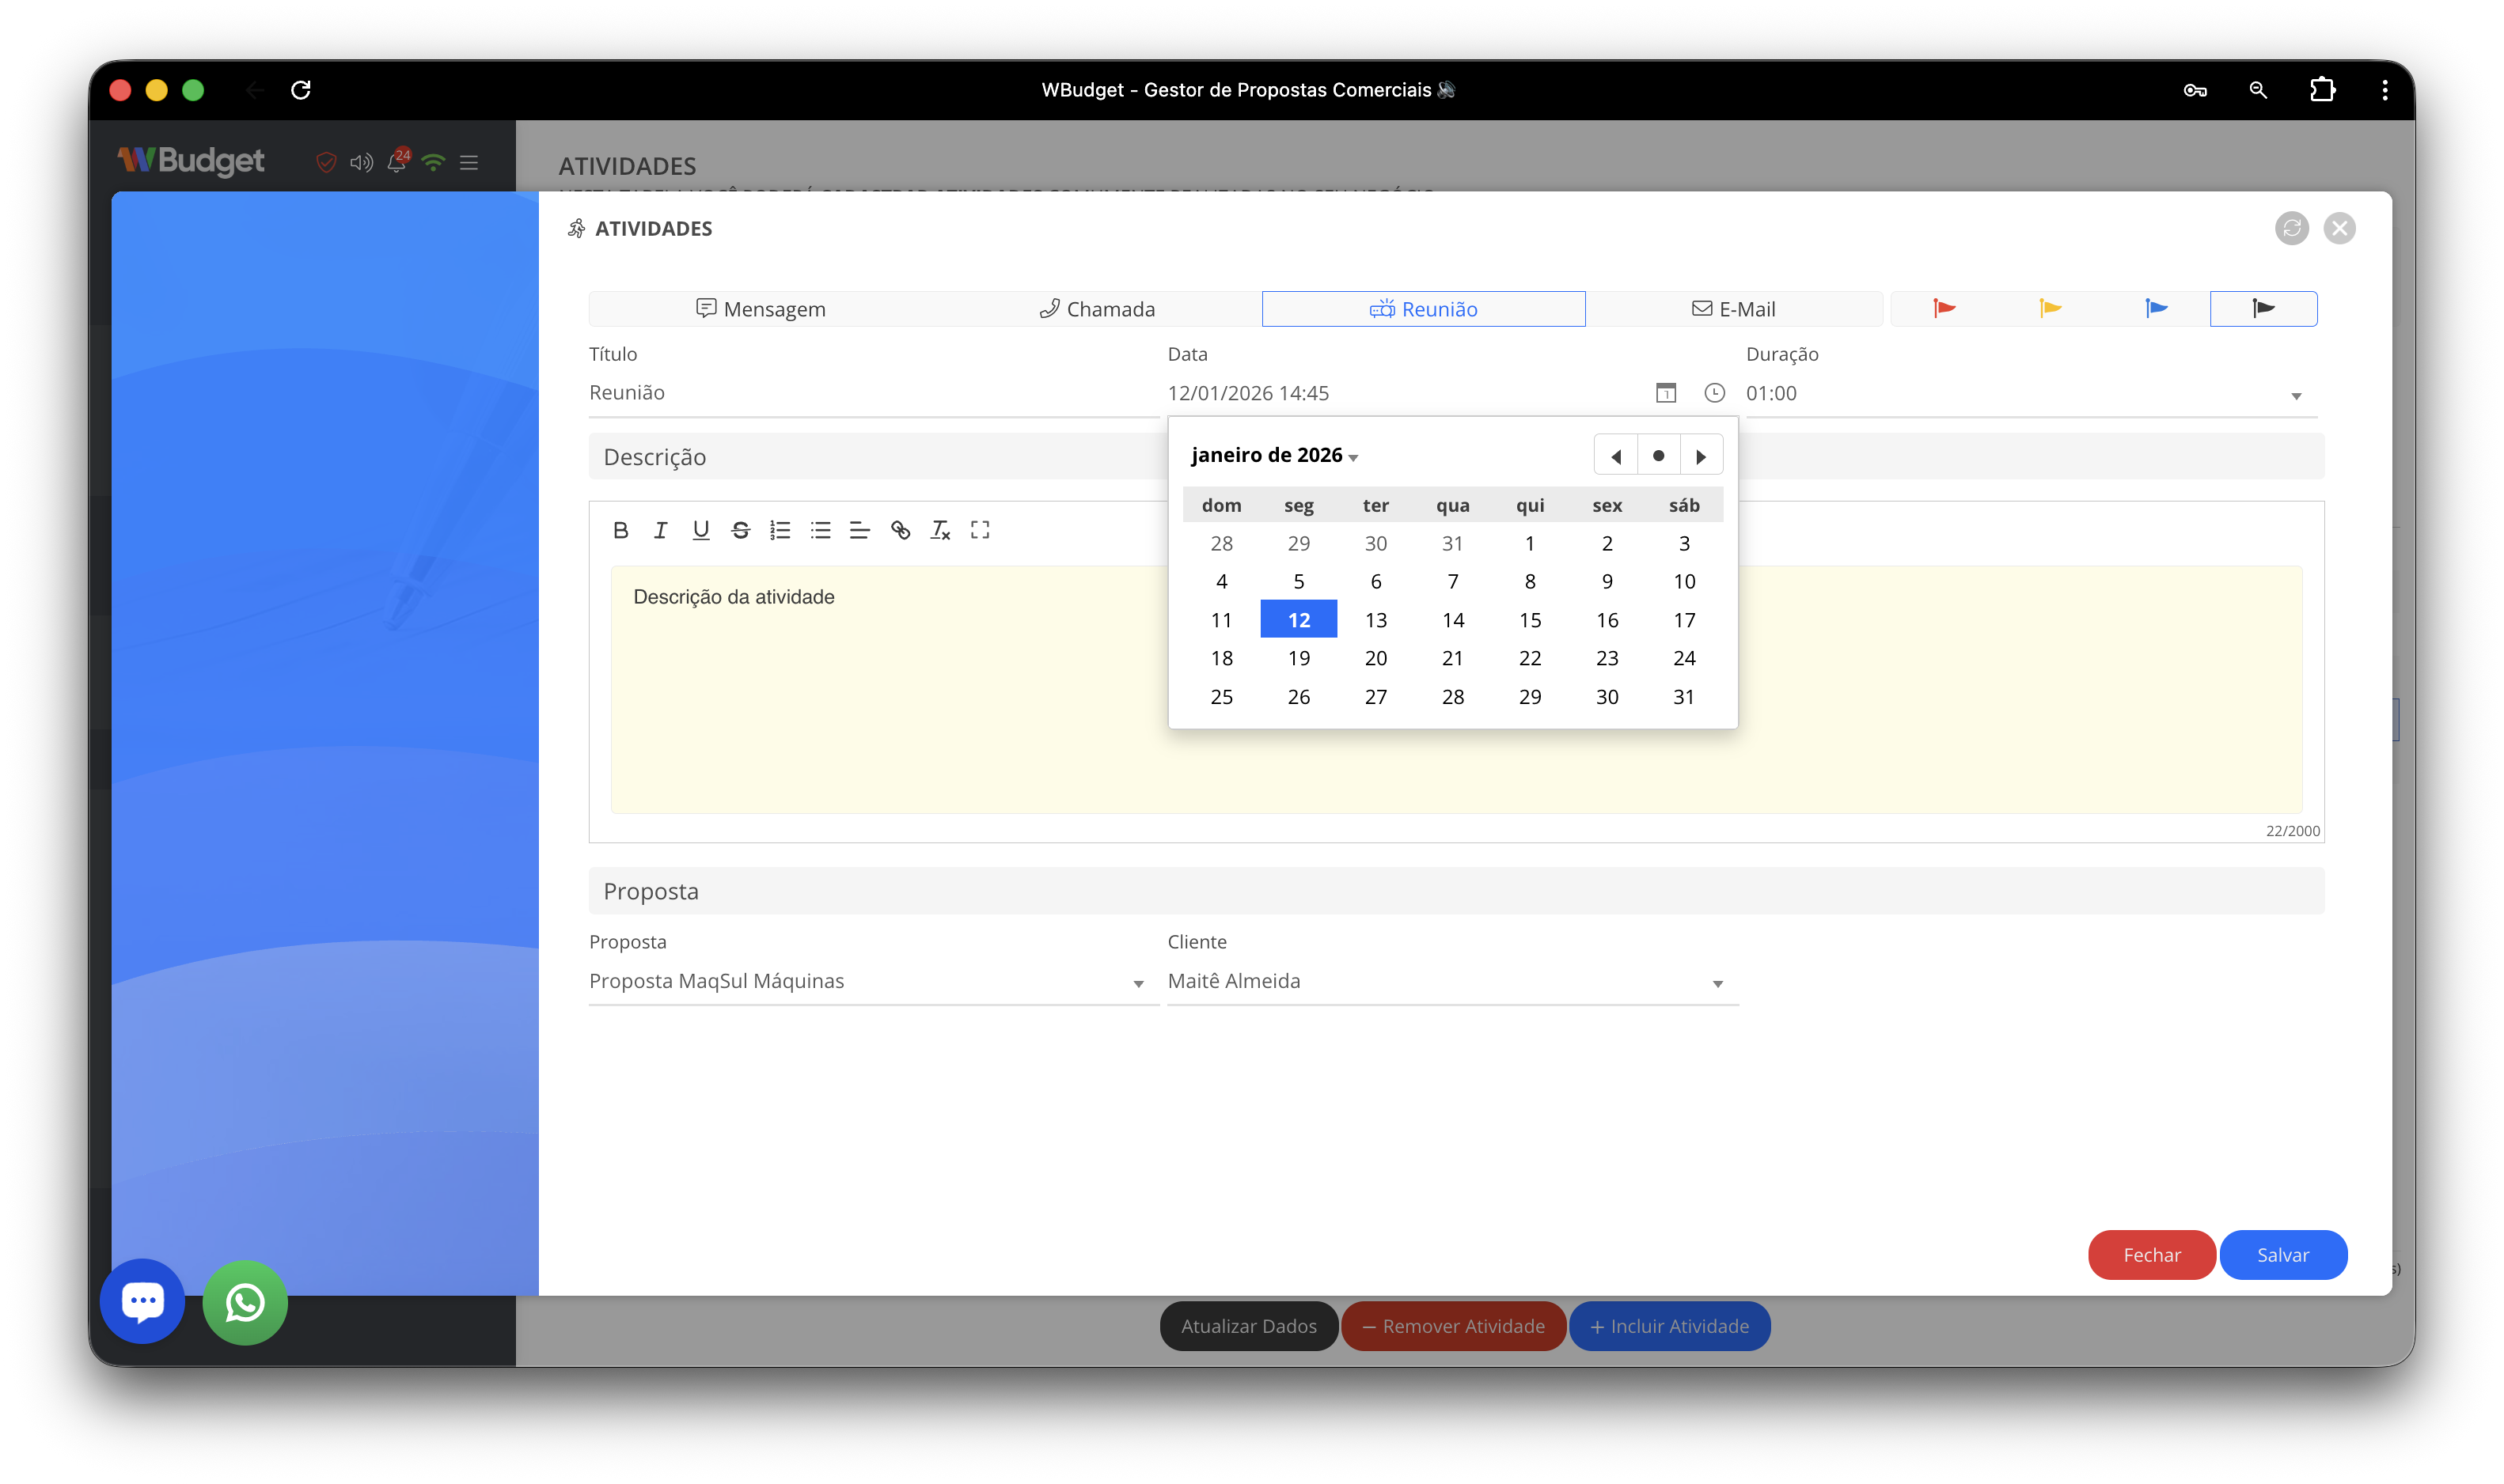Apply italic formatting in editor toolbar
2504x1484 pixels.
(660, 530)
